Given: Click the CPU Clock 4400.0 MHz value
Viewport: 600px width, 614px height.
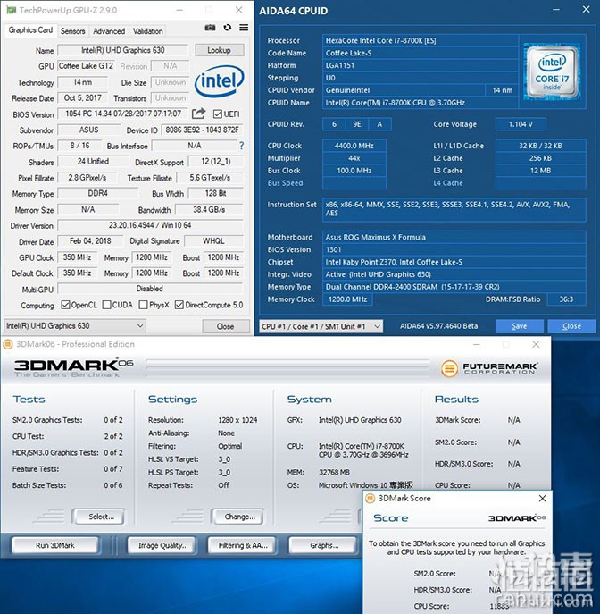Looking at the screenshot, I should click(x=354, y=146).
